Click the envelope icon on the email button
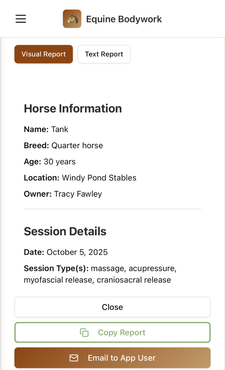 (x=74, y=358)
